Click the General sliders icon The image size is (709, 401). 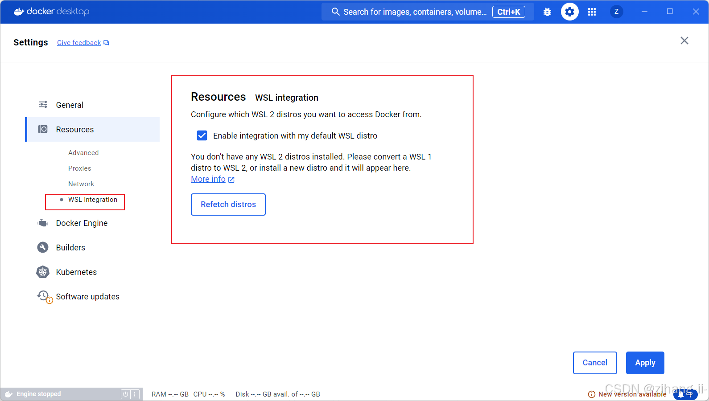click(43, 104)
